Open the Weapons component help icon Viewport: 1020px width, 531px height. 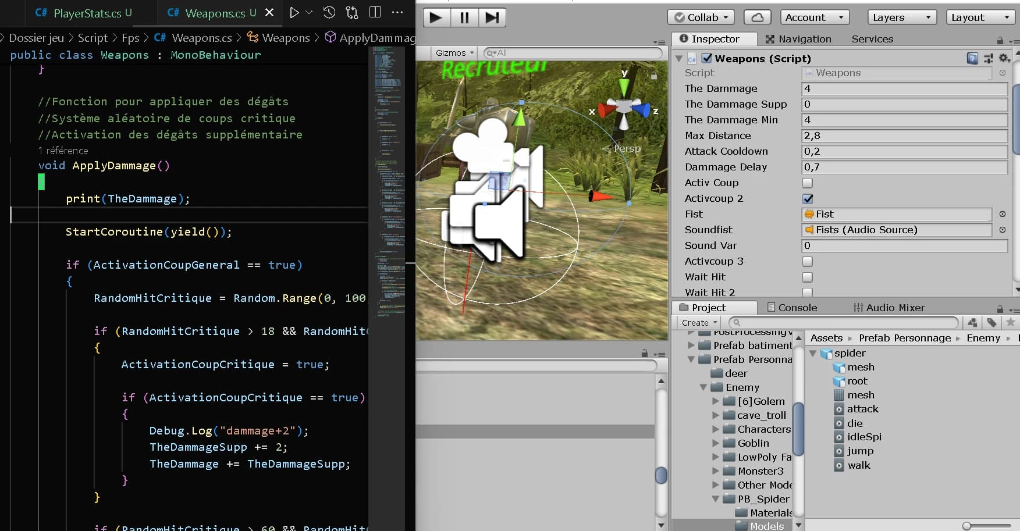coord(972,58)
